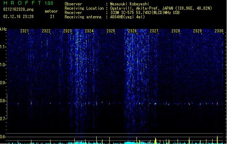This screenshot has width=227, height=144.
Task: Click the ICOM IC-575 receiver text
Action: tap(145, 13)
